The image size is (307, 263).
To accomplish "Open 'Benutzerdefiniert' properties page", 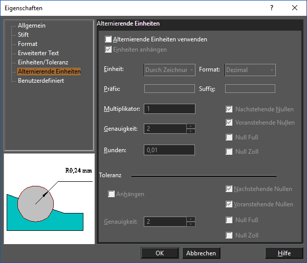I will [41, 81].
